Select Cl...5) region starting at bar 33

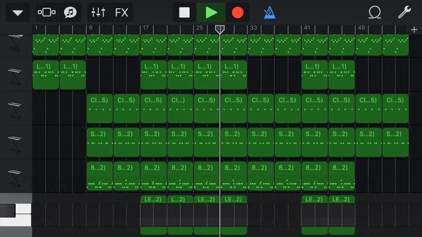(261, 109)
